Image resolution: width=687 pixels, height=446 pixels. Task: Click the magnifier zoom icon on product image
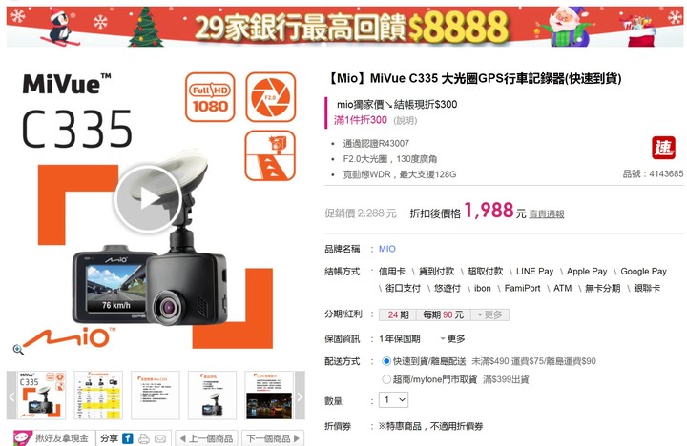18,350
